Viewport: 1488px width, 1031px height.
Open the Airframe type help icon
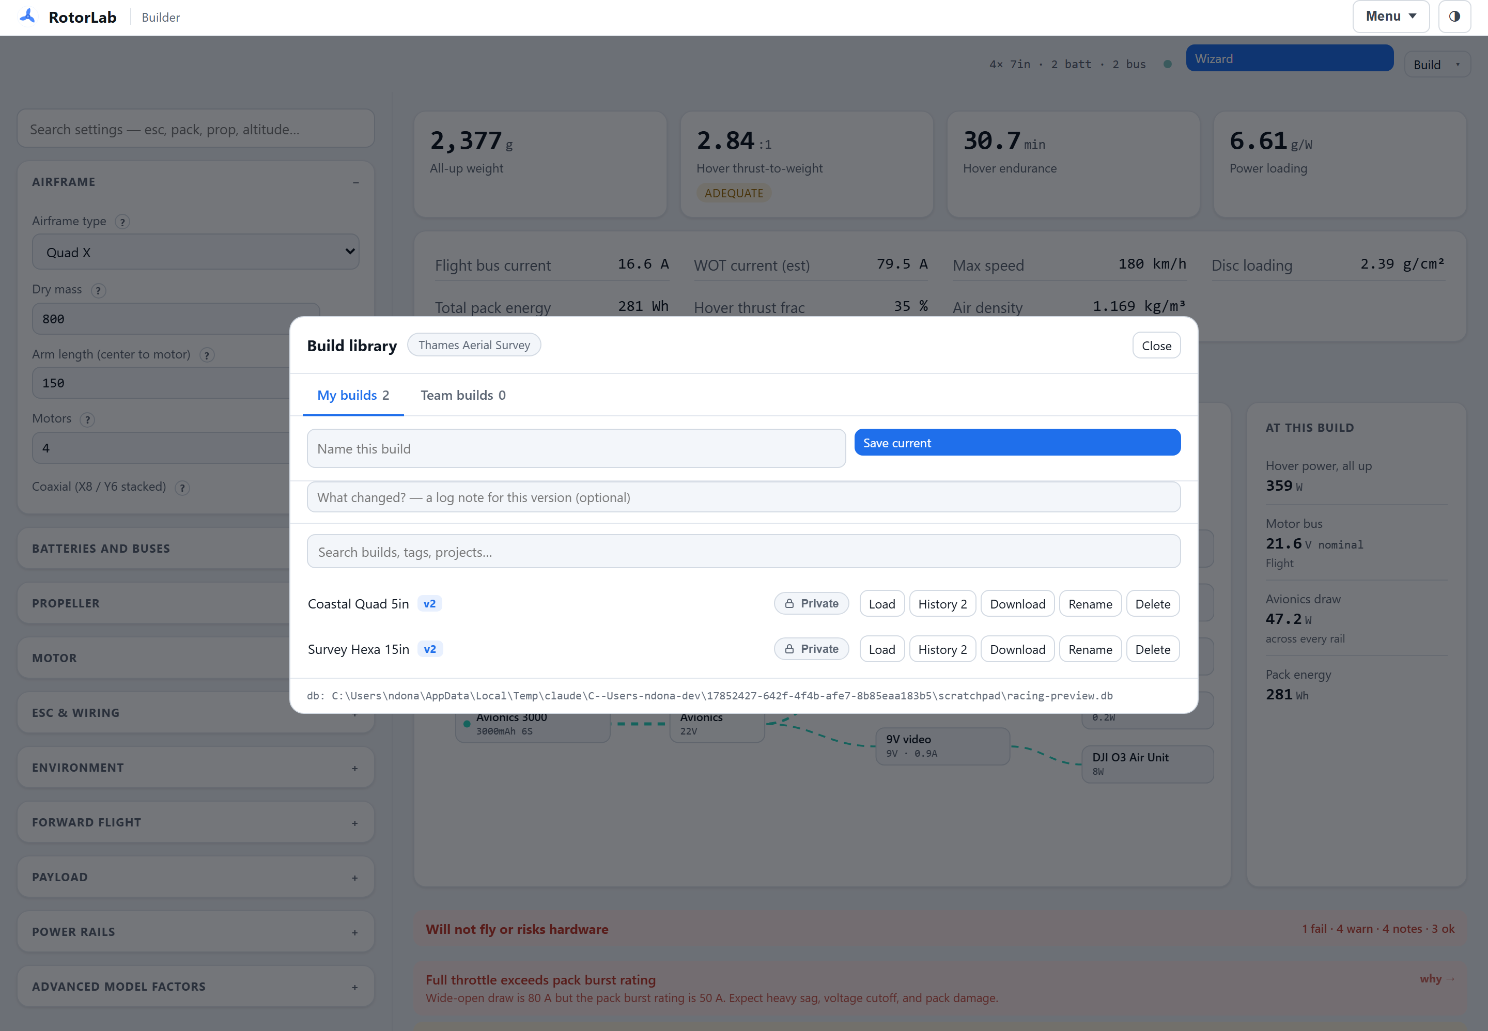(122, 222)
